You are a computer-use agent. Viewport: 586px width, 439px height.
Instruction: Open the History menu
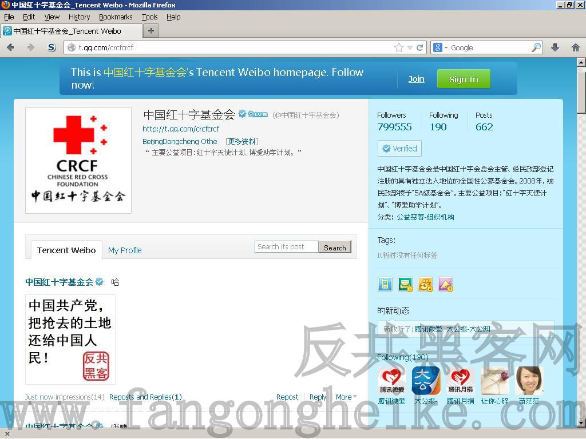[x=79, y=17]
